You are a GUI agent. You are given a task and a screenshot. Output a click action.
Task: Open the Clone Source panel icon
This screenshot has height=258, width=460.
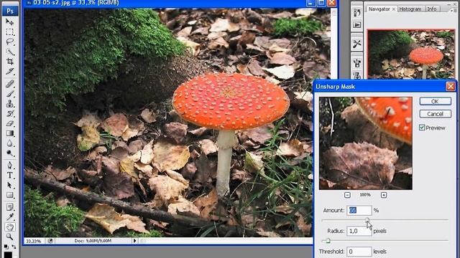tap(356, 75)
